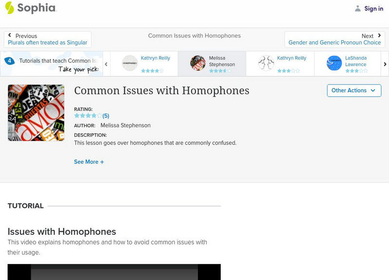Select Kathryn Reilly homophones avatar tutorial

[x=130, y=63]
